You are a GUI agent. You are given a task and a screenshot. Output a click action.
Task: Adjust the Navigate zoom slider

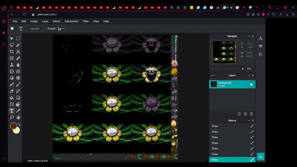219,69
